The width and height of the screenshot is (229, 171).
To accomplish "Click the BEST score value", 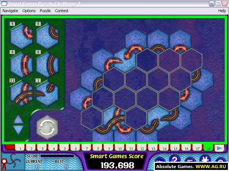I will click(66, 167).
